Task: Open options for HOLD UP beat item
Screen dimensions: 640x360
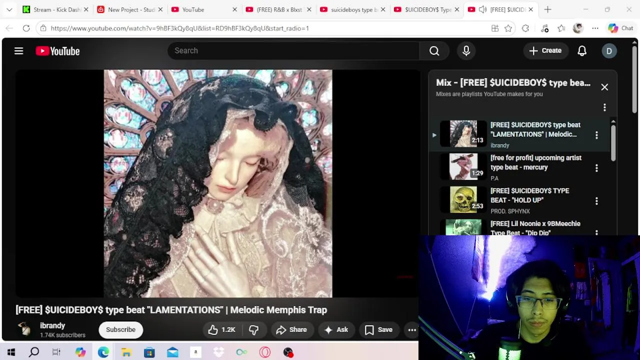Action: (596, 201)
